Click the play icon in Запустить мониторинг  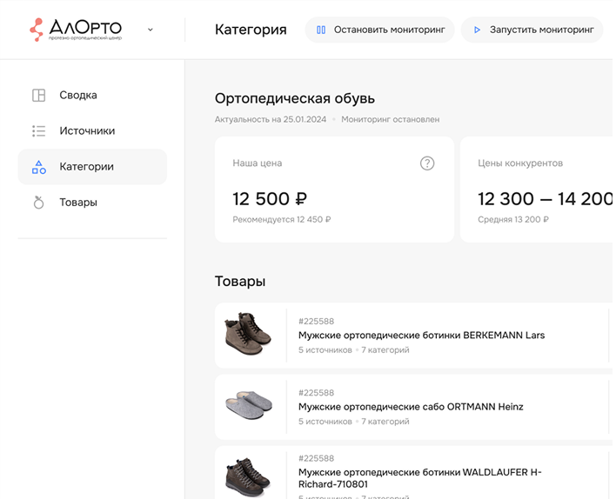[477, 30]
